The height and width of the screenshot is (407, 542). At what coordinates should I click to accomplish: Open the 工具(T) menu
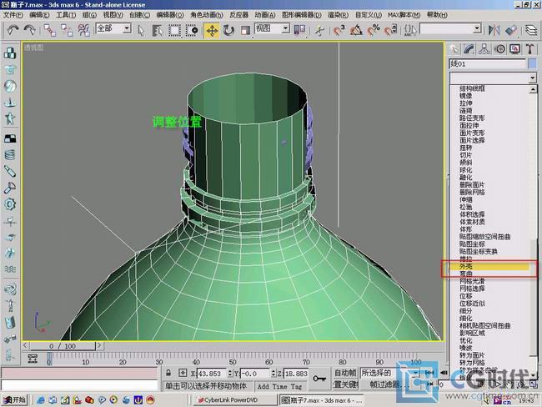pos(66,15)
